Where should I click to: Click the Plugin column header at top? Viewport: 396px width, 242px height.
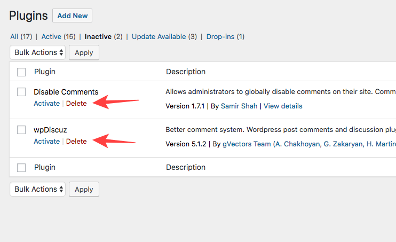45,72
